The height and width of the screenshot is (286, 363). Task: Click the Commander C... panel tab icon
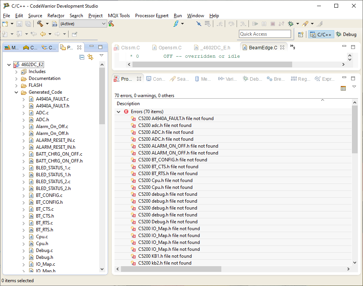coord(26,47)
